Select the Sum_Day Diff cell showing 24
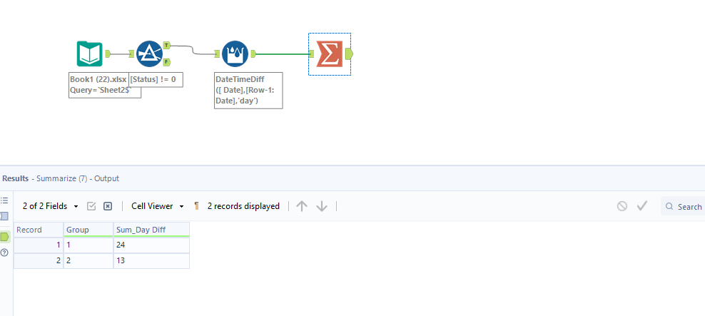Viewport: 705px width, 316px height. coord(151,245)
